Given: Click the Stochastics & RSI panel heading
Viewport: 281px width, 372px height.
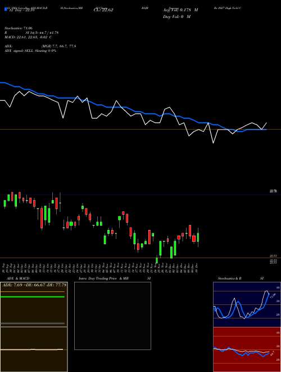Looking at the screenshot, I should (241, 278).
